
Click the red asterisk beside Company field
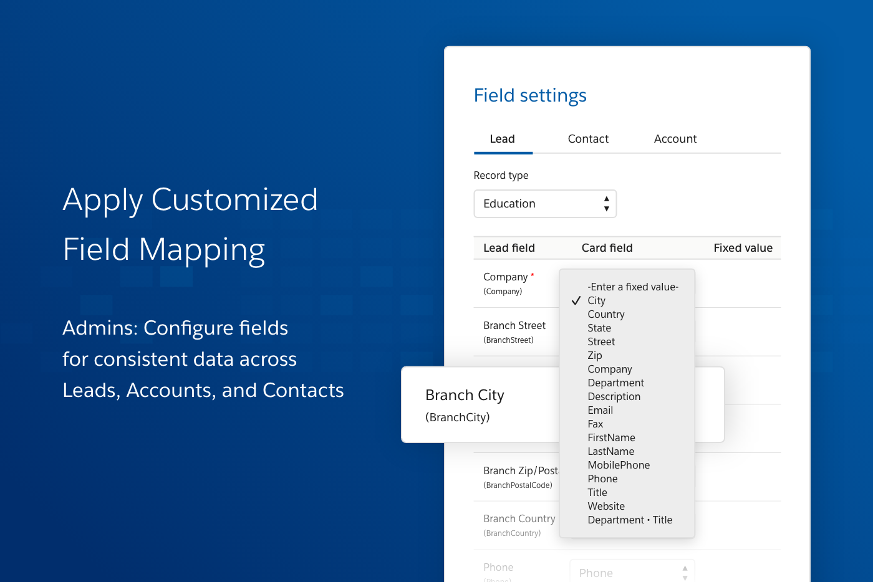[x=533, y=274]
